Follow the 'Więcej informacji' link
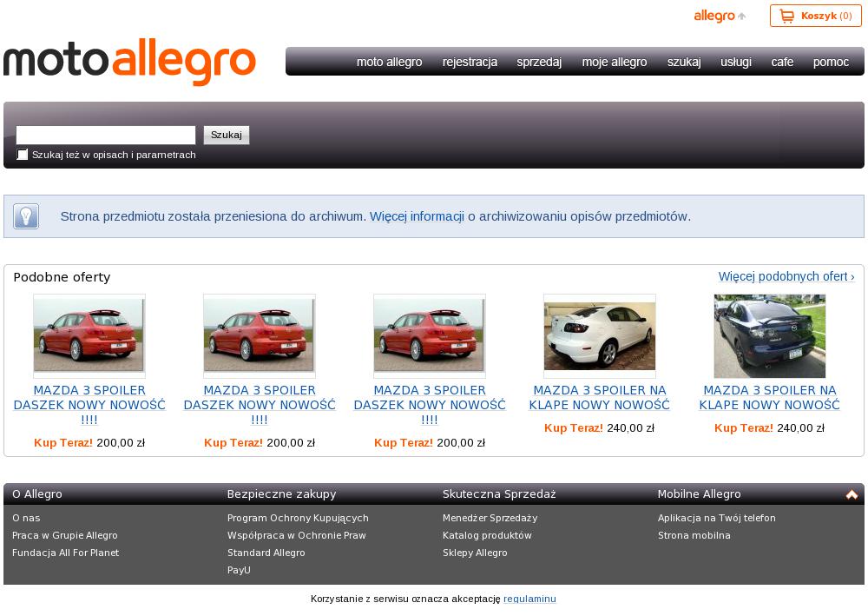868x616 pixels. click(417, 216)
